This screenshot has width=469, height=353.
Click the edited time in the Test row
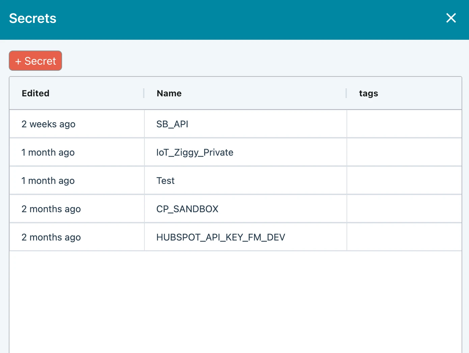pyautogui.click(x=48, y=181)
